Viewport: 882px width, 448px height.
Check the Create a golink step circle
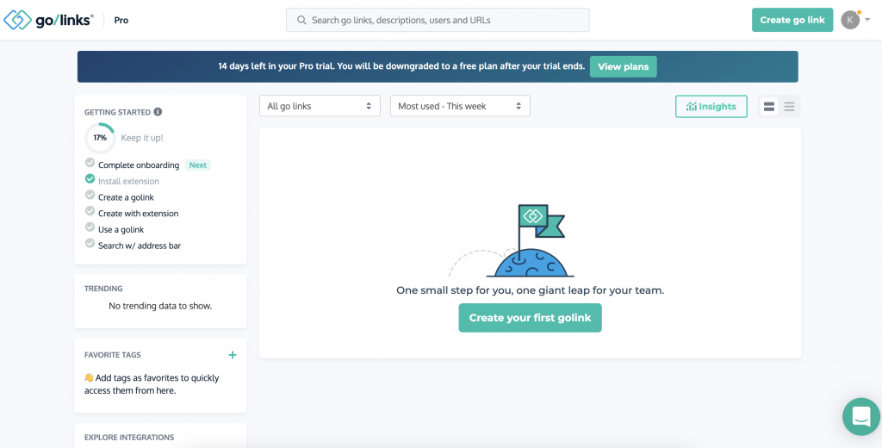pyautogui.click(x=90, y=195)
